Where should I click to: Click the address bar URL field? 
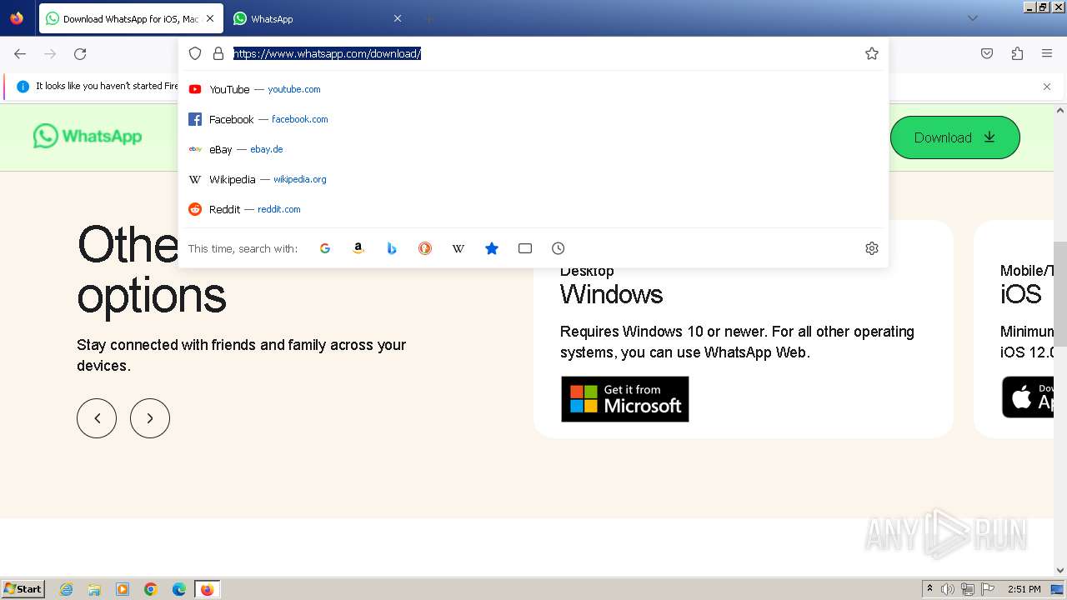point(544,53)
